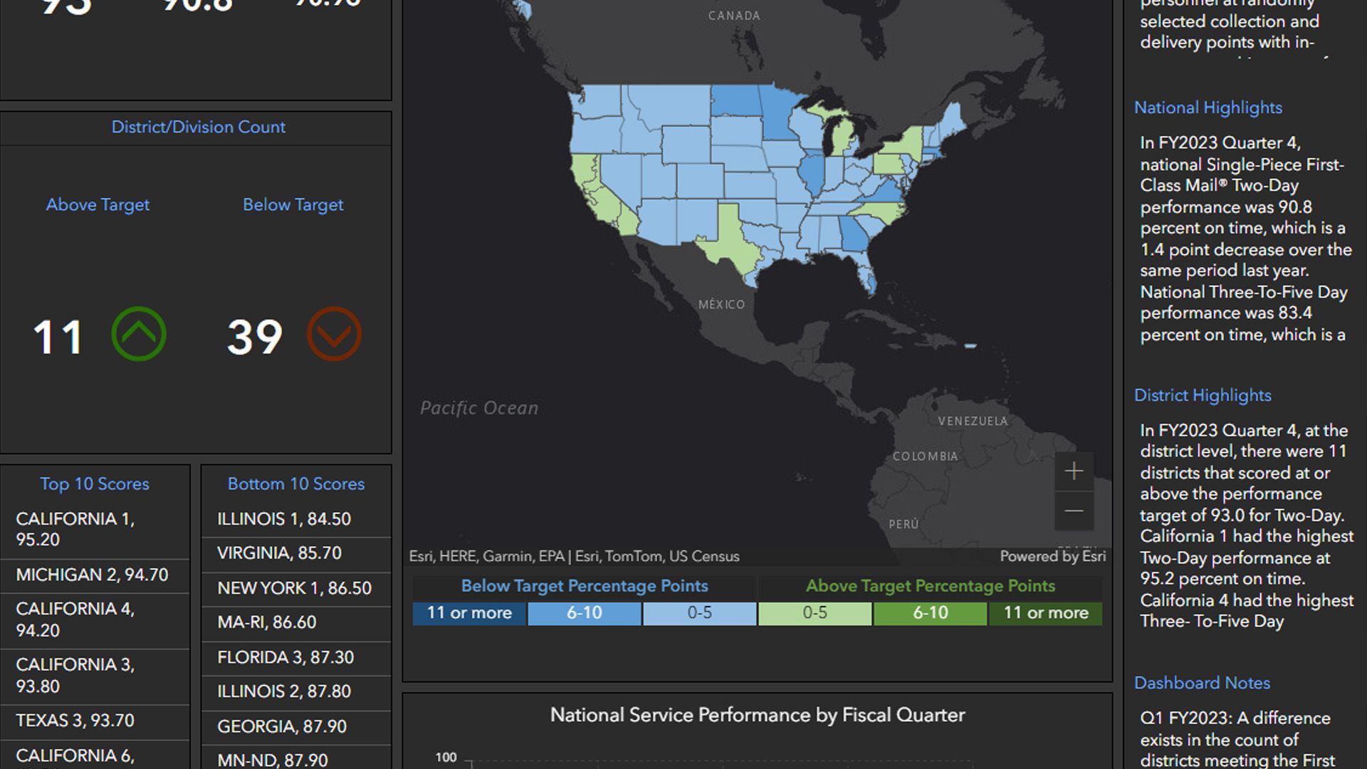Click the map zoom in plus button
This screenshot has height=769, width=1367.
[1074, 471]
